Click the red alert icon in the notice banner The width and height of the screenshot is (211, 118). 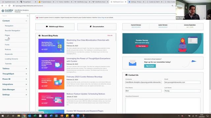37,18
